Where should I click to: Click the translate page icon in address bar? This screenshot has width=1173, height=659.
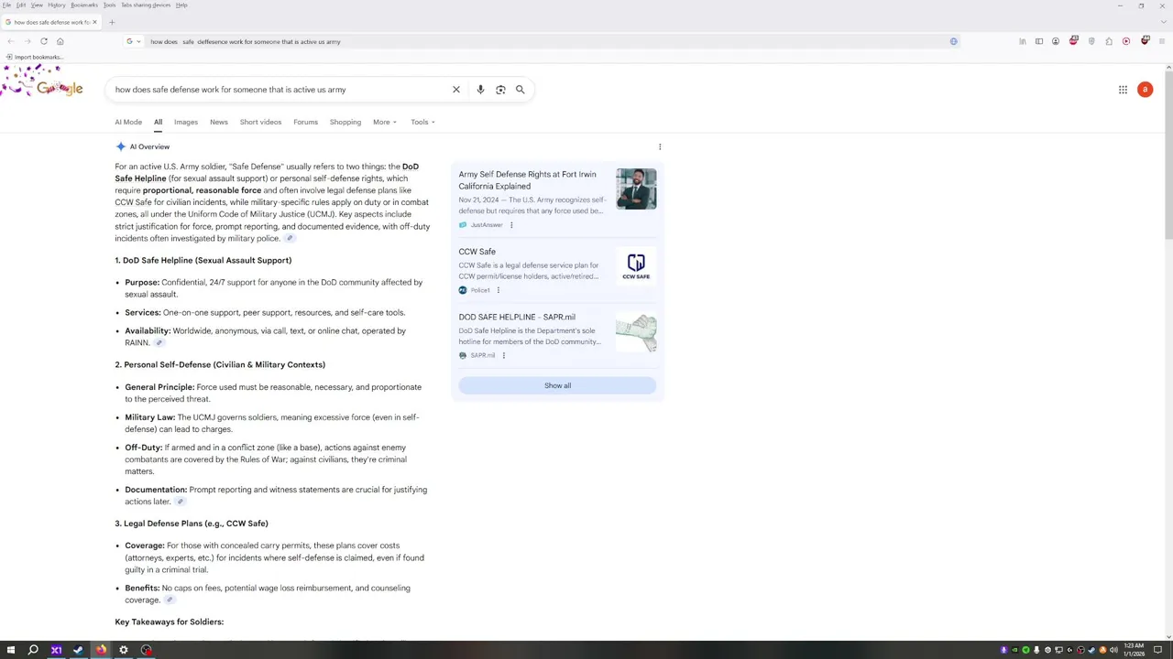[x=953, y=41]
